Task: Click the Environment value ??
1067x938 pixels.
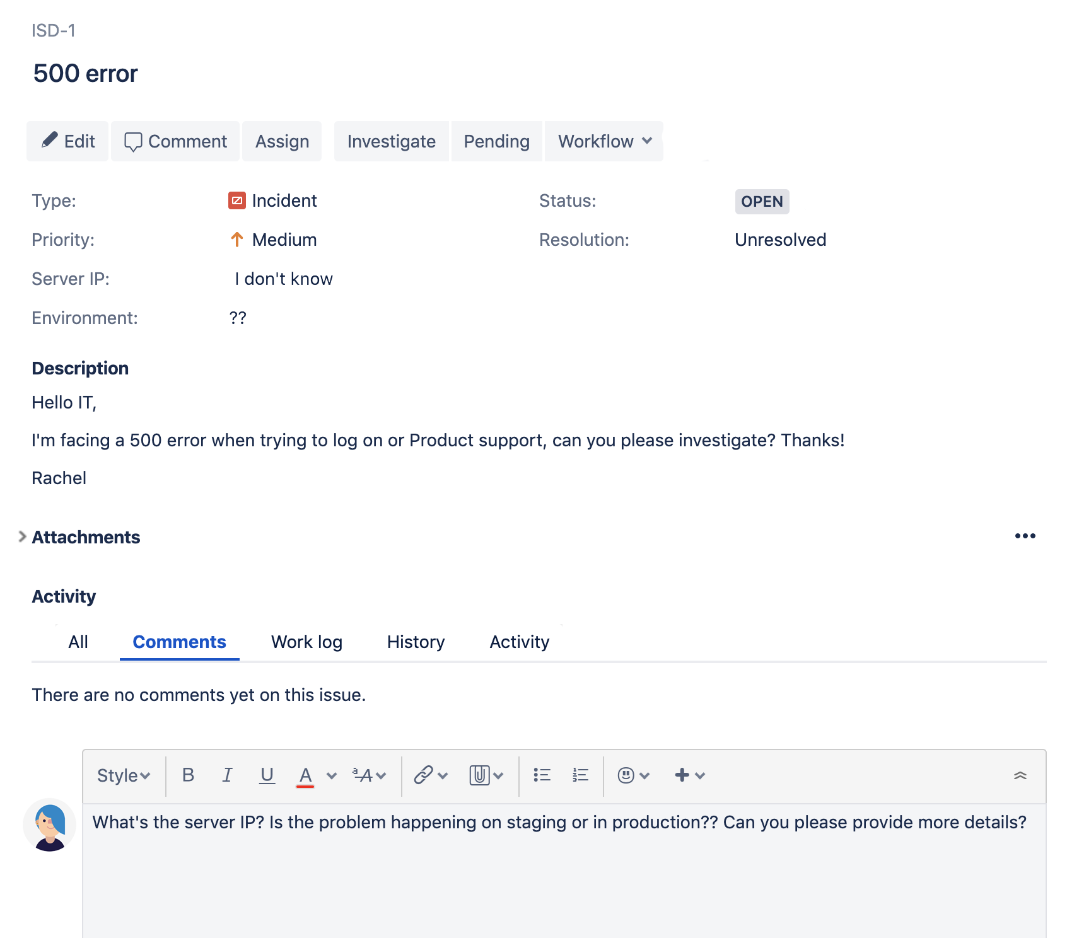Action: 238,318
